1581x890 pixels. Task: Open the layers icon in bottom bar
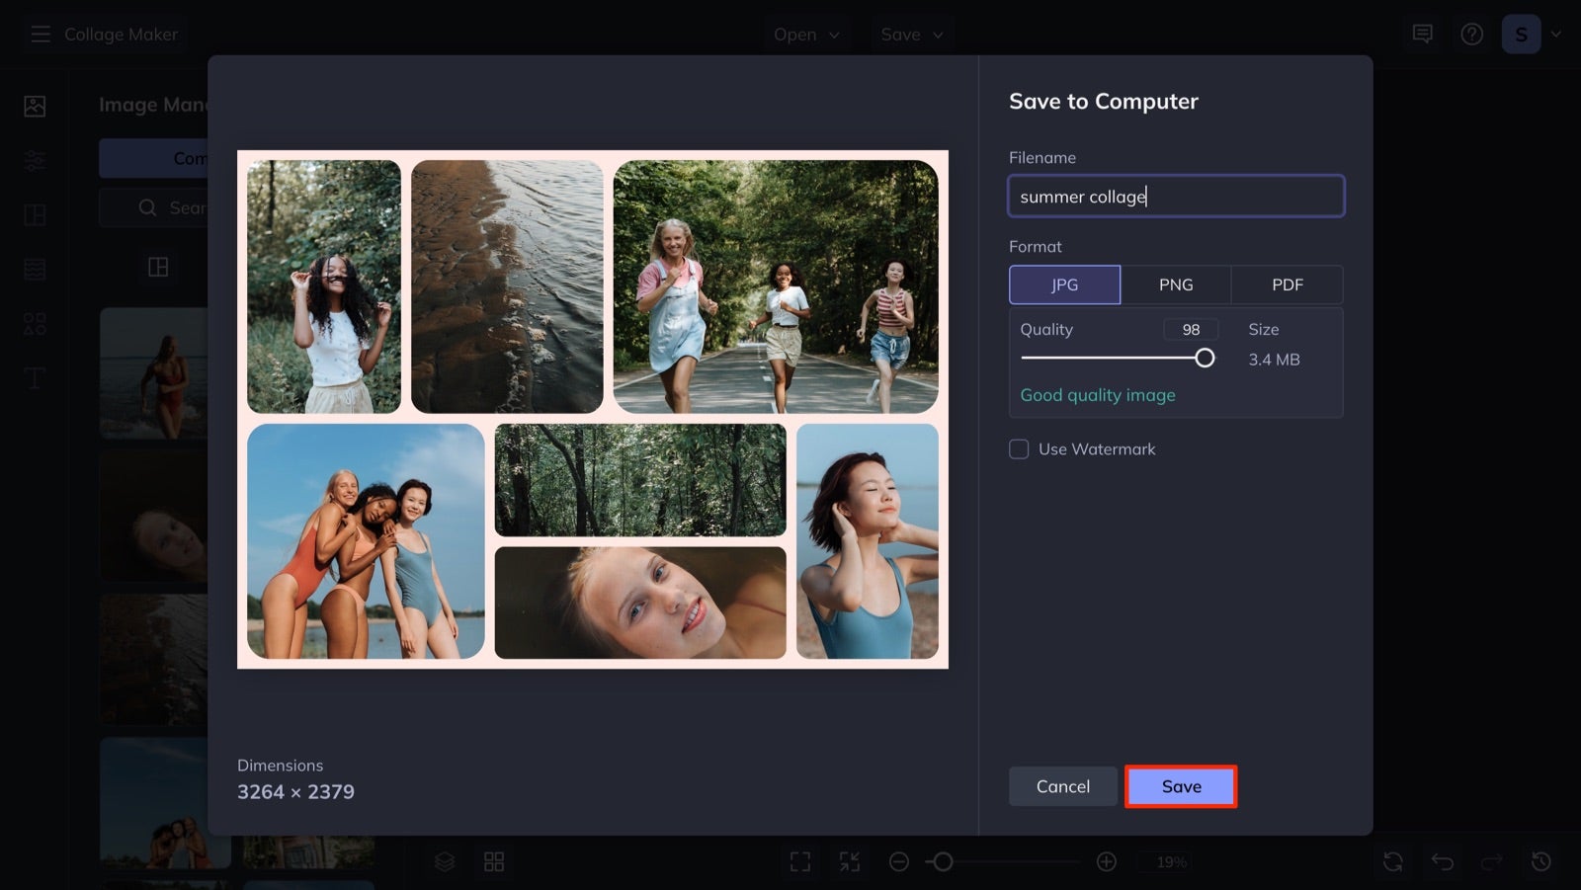coord(445,862)
